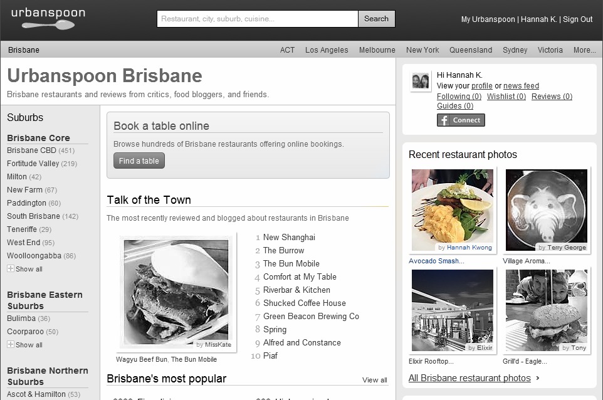
Task: Open Piaf restaurant link
Action: 270,355
